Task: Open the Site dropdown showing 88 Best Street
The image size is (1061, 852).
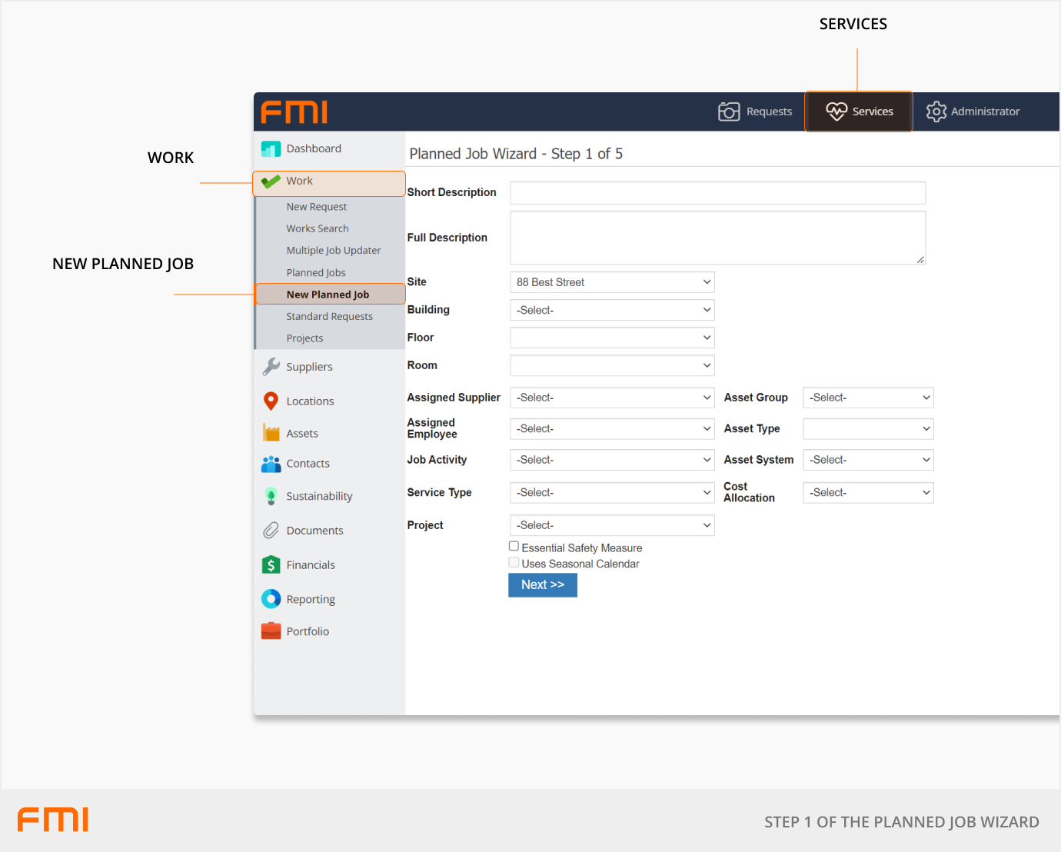Action: (x=612, y=282)
